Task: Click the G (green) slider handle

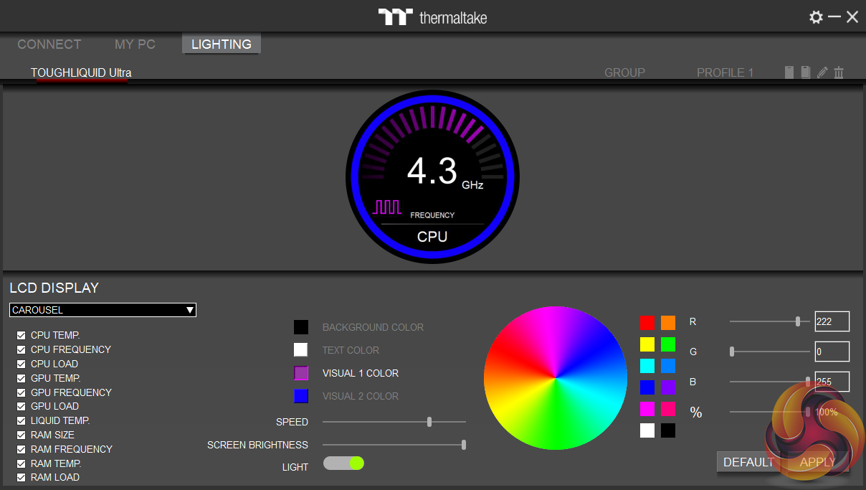Action: pyautogui.click(x=732, y=352)
